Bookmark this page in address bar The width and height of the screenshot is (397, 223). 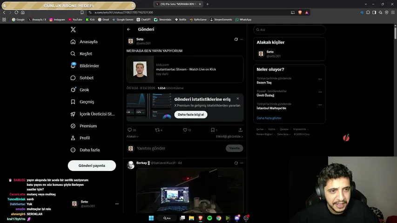[x=82, y=13]
